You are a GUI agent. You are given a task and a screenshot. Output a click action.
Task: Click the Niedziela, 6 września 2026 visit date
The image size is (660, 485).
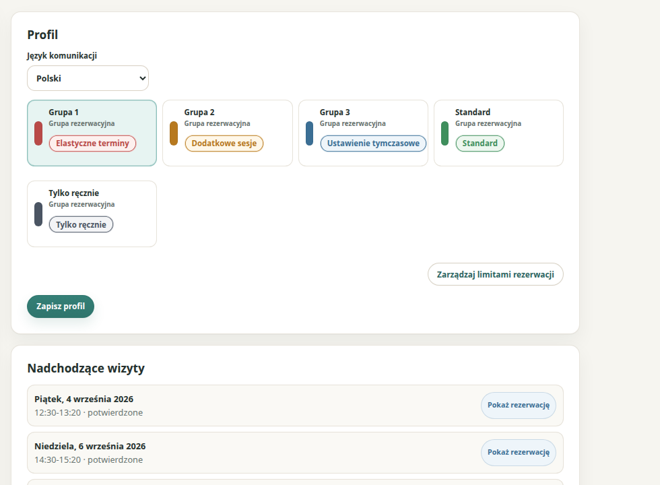[x=90, y=446]
